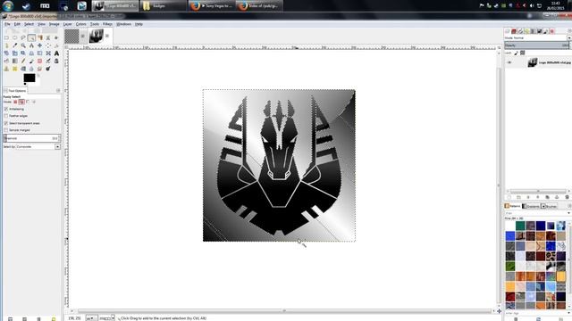572x321 pixels.
Task: Select the Free Select lasso tool
Action: click(x=23, y=37)
